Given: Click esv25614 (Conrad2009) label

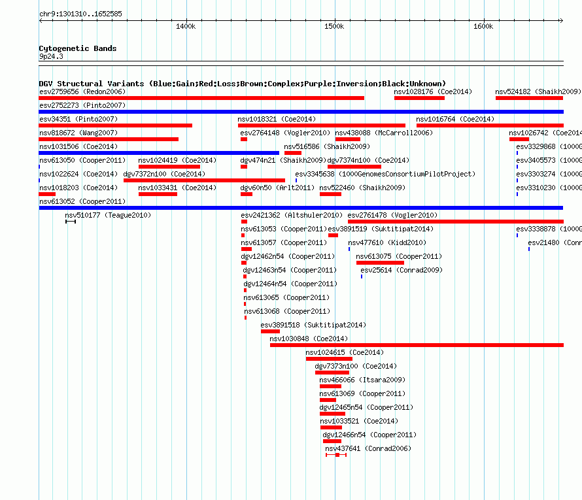Looking at the screenshot, I should click(402, 270).
